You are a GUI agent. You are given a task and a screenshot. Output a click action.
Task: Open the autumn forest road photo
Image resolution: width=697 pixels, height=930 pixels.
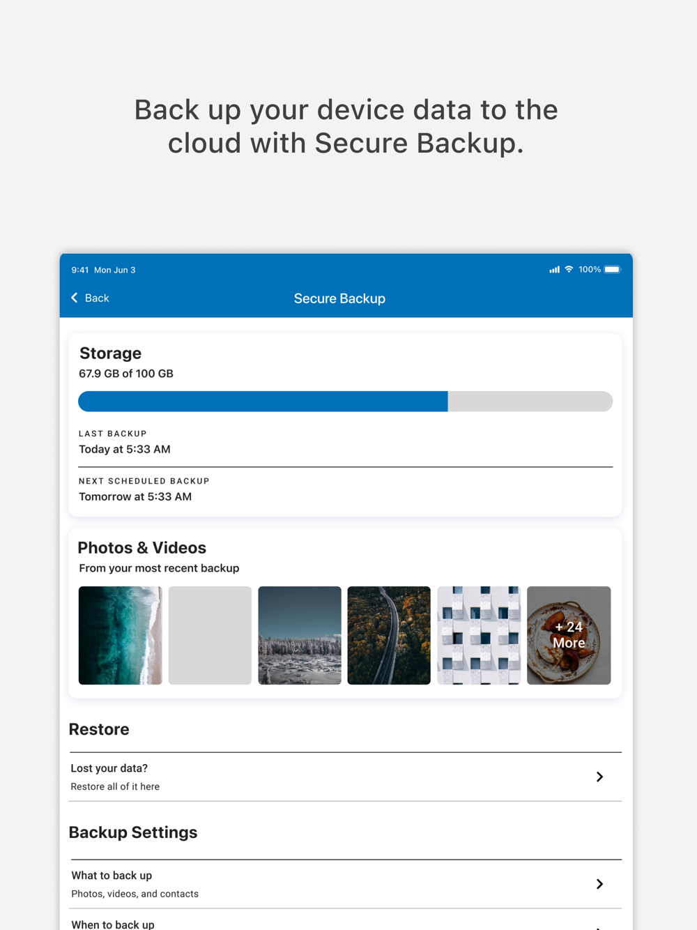coord(389,635)
